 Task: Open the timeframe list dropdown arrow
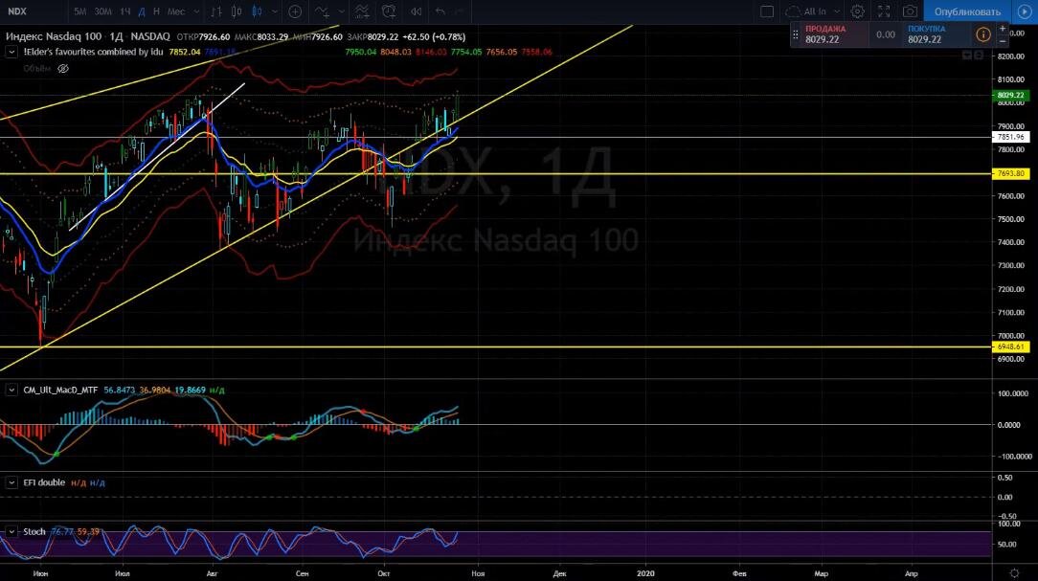196,11
